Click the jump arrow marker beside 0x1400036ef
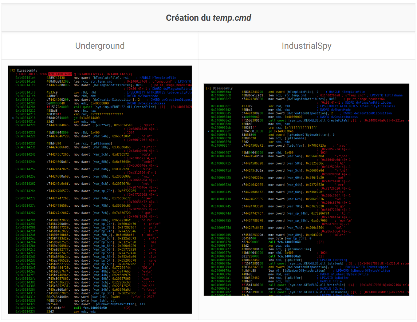This screenshot has height=322, width=417. [208, 131]
